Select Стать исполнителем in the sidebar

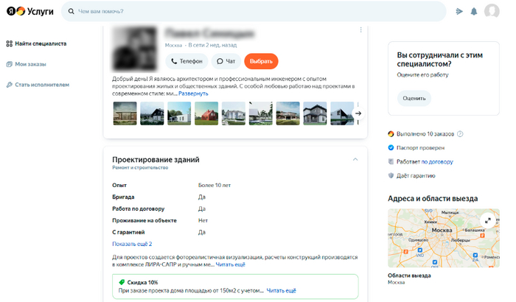click(41, 85)
